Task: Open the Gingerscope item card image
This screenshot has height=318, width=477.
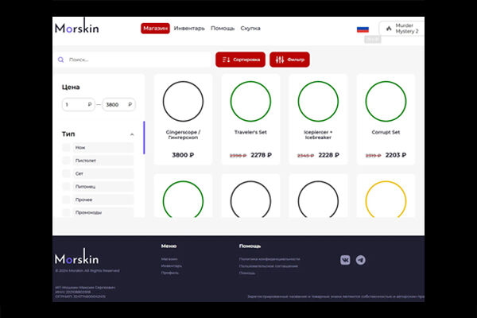Action: (183, 101)
